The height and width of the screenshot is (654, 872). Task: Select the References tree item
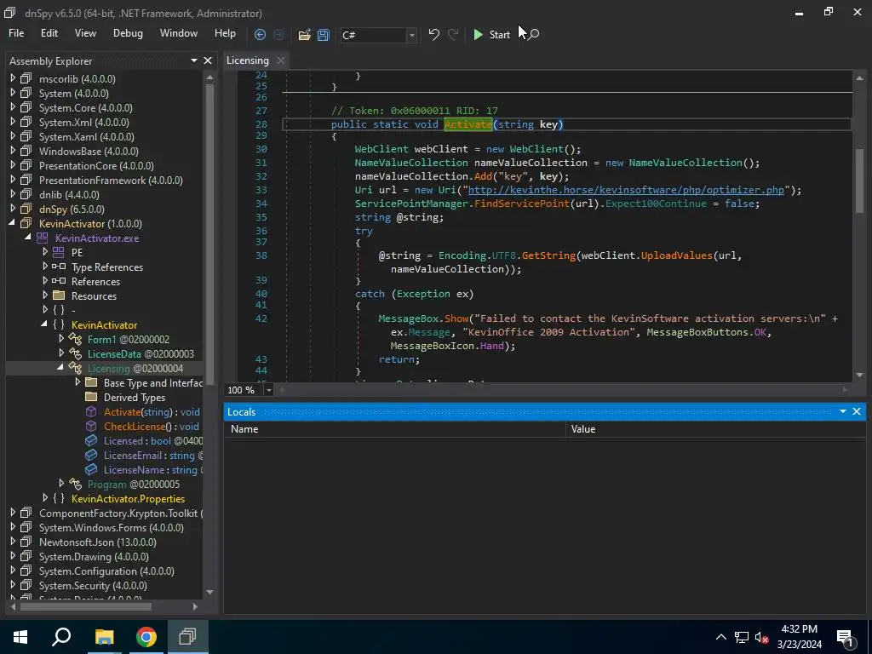click(x=95, y=281)
